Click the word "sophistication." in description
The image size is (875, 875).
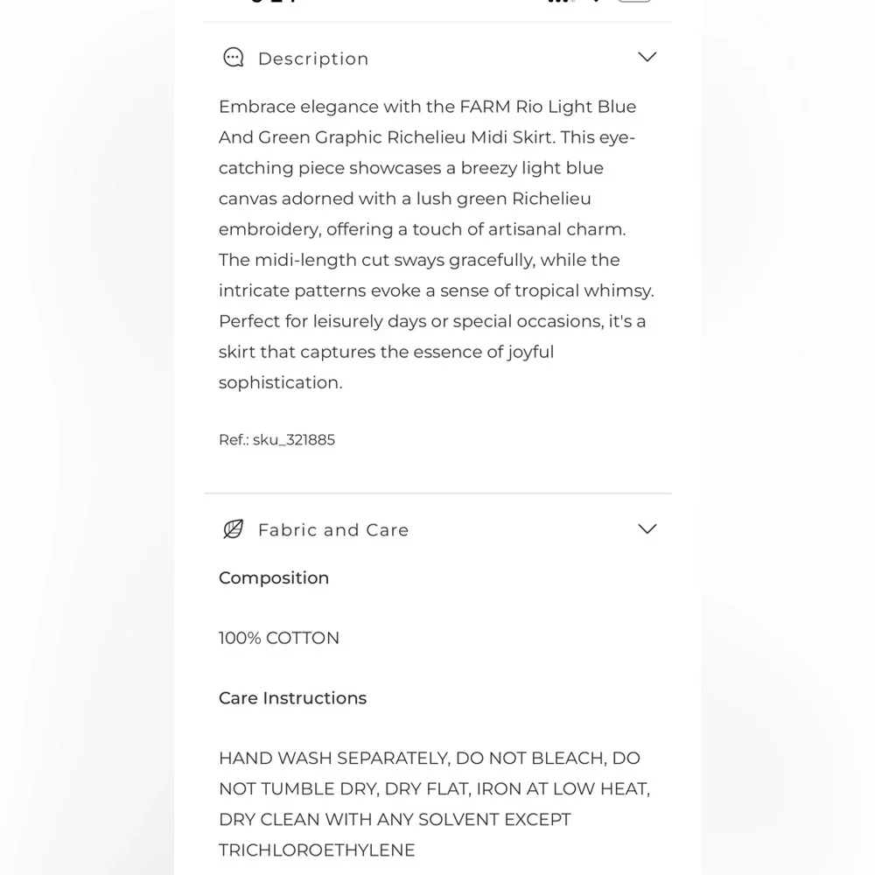pyautogui.click(x=280, y=383)
